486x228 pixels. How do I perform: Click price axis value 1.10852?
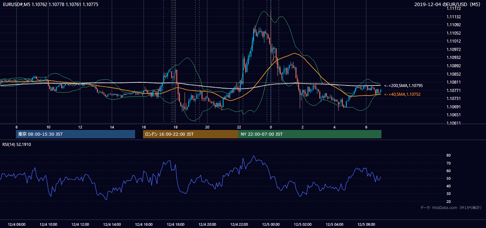pos(454,74)
